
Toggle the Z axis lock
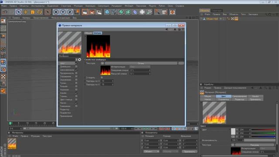pos(70,12)
